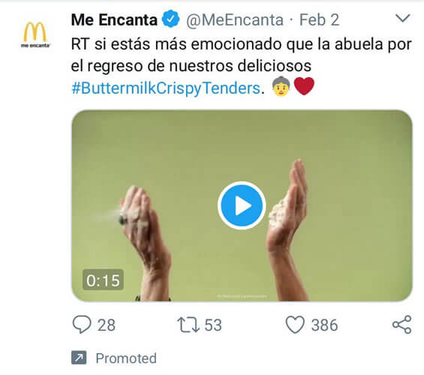Click the blue verified badge
Viewport: 424px width, 375px height.
170,19
